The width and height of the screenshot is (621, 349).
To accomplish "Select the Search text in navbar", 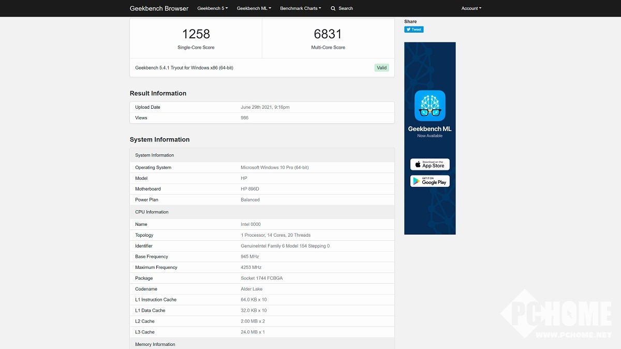I will click(346, 8).
